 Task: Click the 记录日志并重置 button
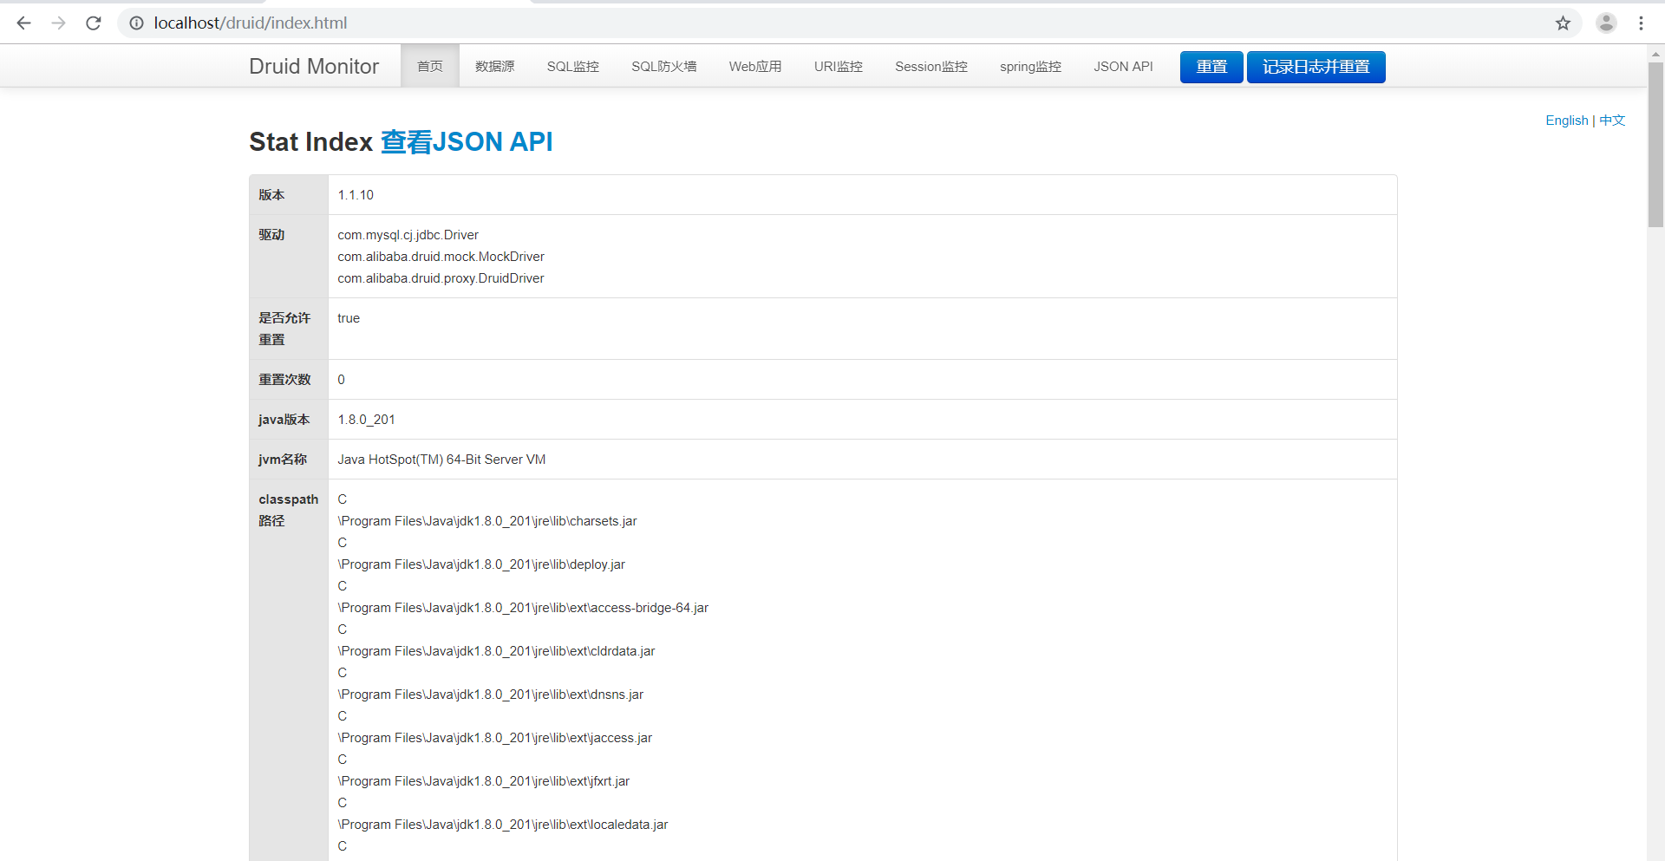[x=1316, y=67]
